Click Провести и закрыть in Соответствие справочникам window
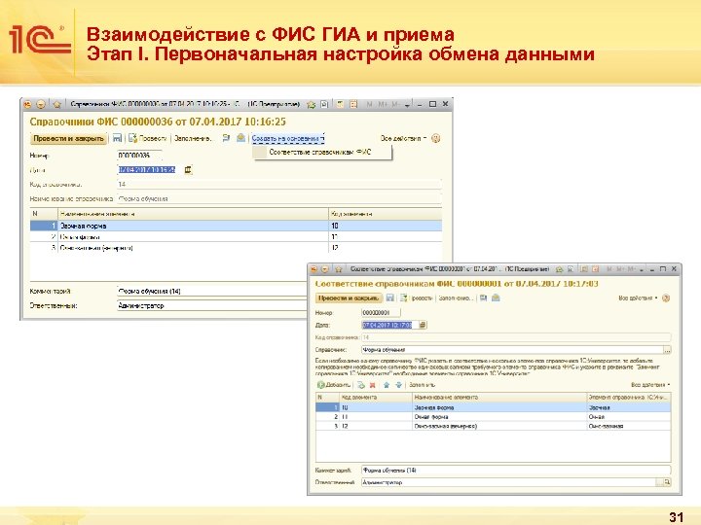 pyautogui.click(x=349, y=297)
